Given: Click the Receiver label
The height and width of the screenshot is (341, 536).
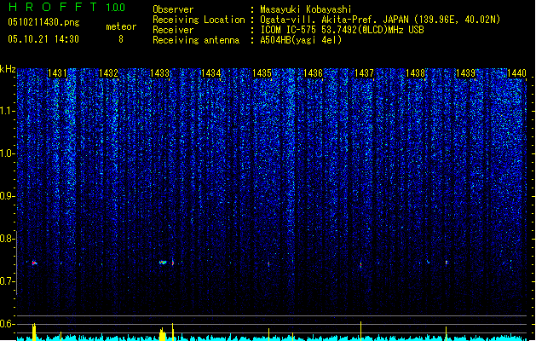Looking at the screenshot, I should [173, 30].
